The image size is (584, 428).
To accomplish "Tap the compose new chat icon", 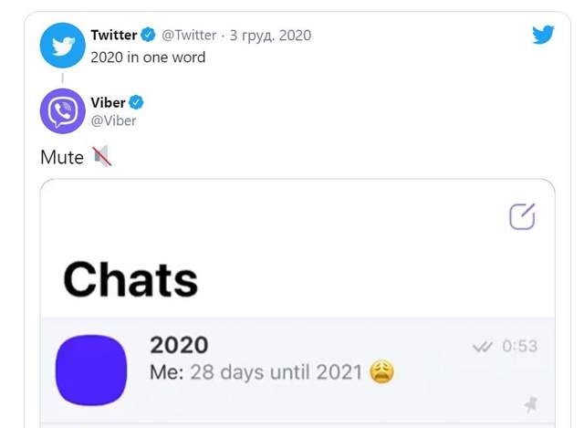I will click(x=521, y=217).
